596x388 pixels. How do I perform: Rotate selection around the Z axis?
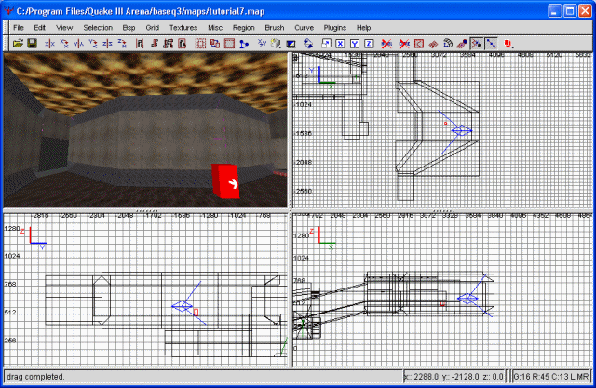click(122, 44)
